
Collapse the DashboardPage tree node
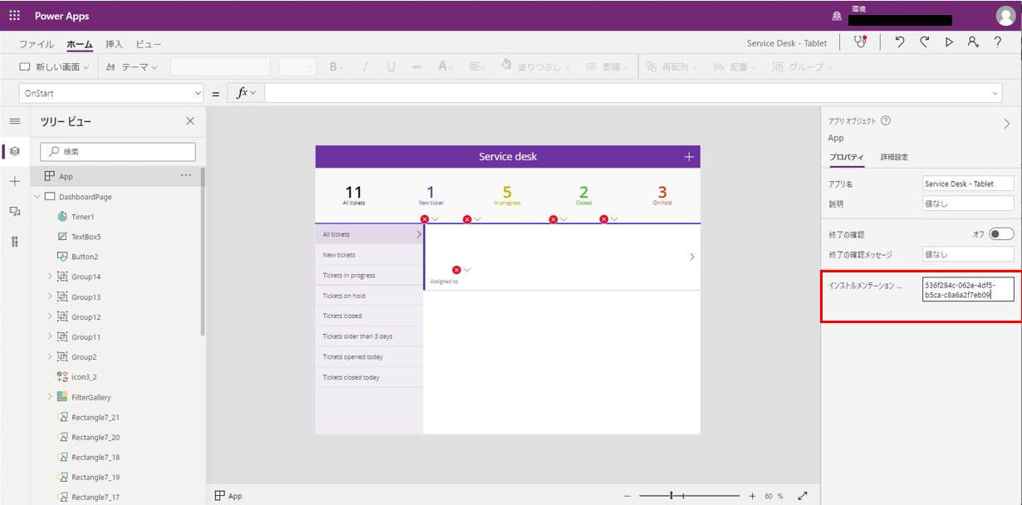(x=37, y=197)
